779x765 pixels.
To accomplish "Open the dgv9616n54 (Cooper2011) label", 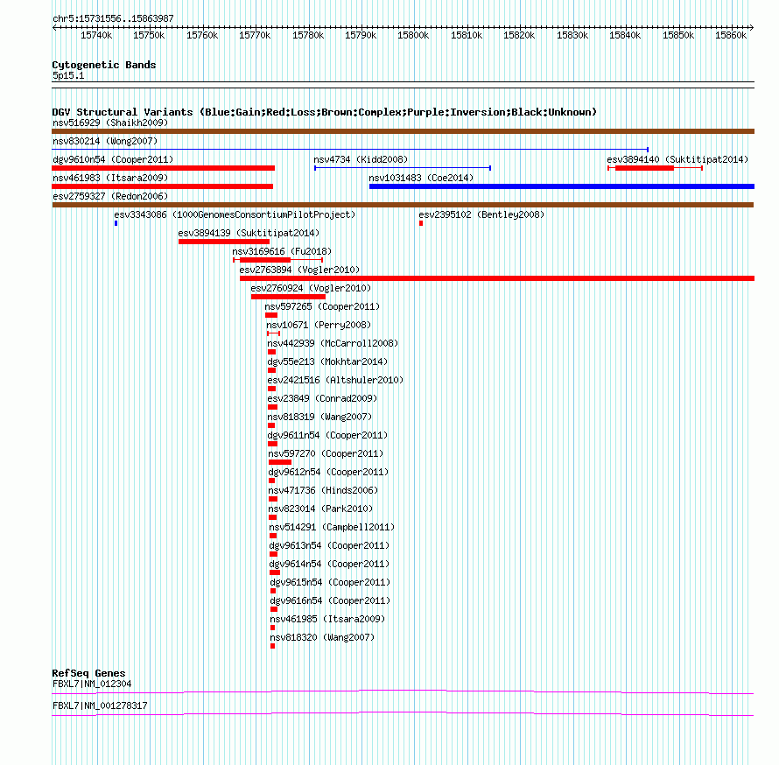I will click(x=330, y=600).
